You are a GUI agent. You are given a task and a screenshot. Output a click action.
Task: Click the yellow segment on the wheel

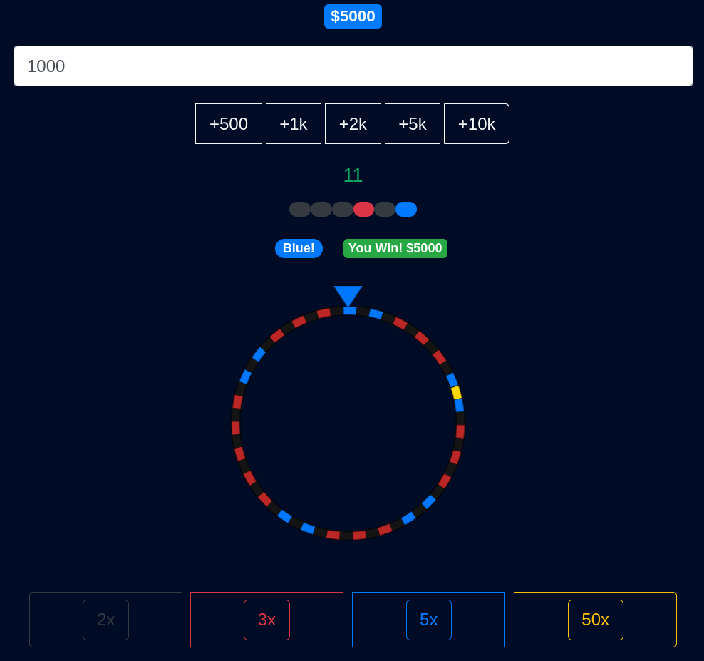click(456, 393)
